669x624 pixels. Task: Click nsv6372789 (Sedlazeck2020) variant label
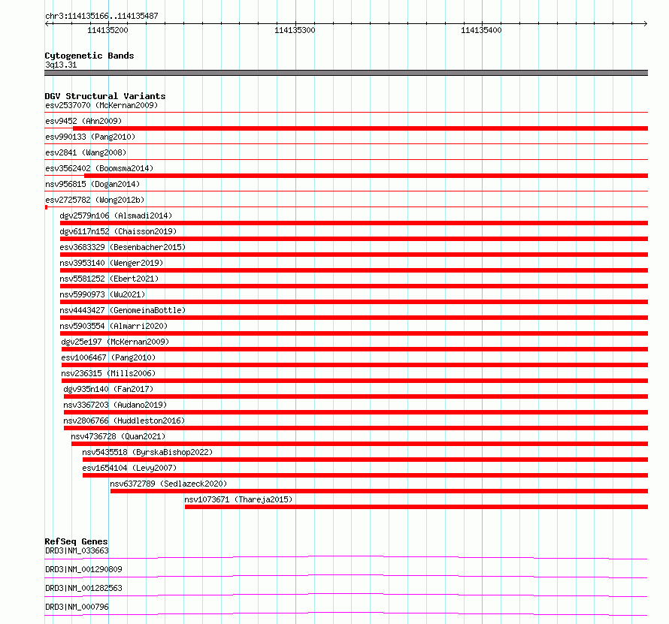[x=168, y=484]
